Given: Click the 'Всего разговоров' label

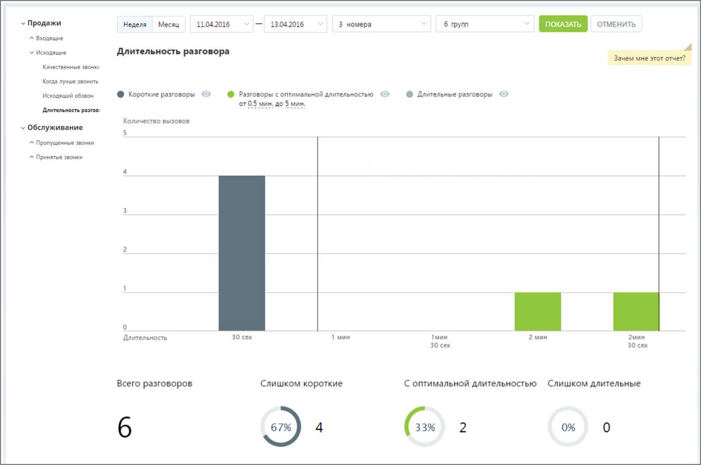Looking at the screenshot, I should click(154, 384).
